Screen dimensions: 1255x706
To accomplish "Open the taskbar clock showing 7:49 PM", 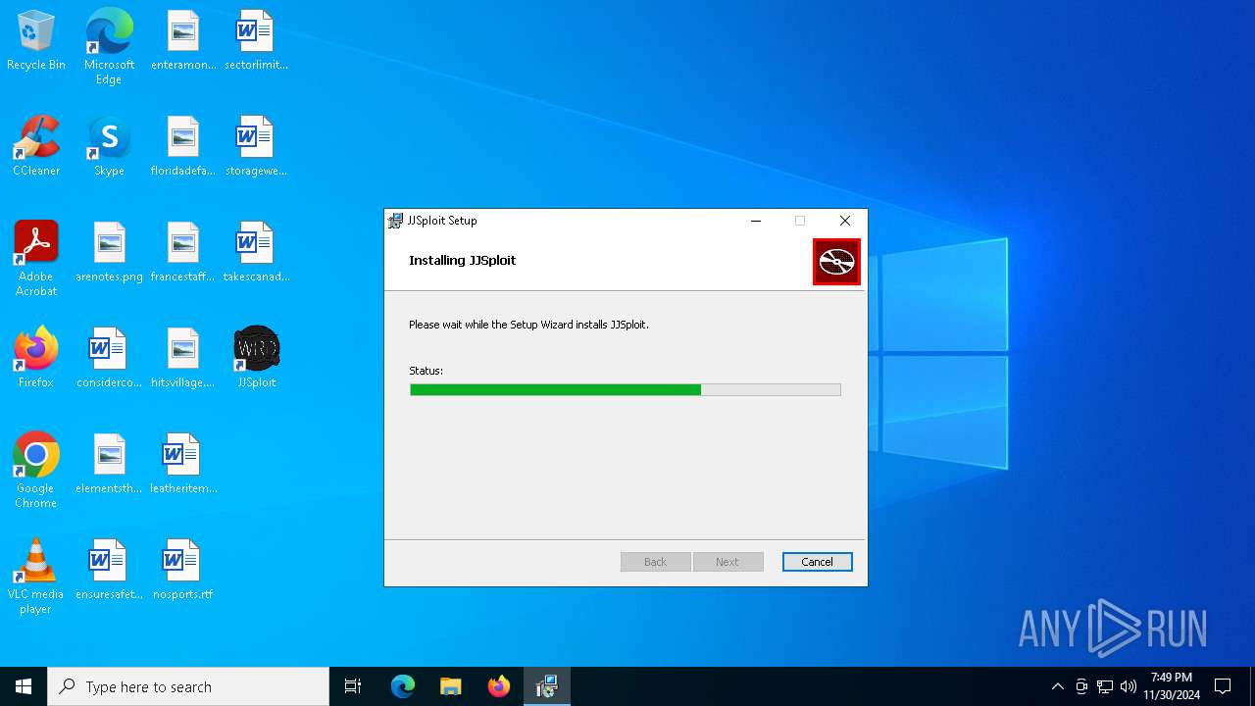I will (x=1172, y=686).
